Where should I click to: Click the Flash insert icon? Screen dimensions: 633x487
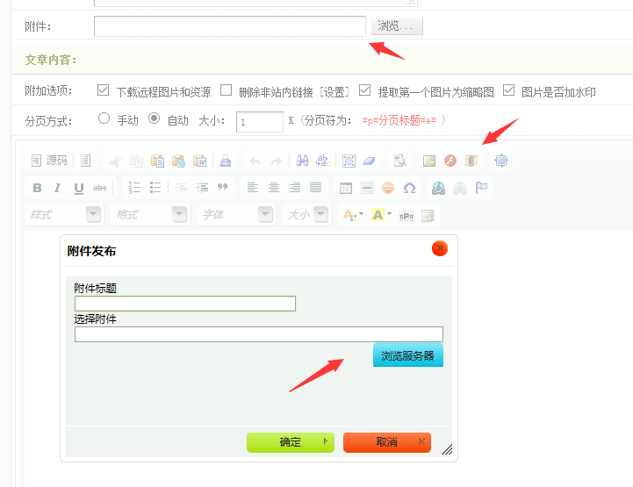[x=450, y=161]
